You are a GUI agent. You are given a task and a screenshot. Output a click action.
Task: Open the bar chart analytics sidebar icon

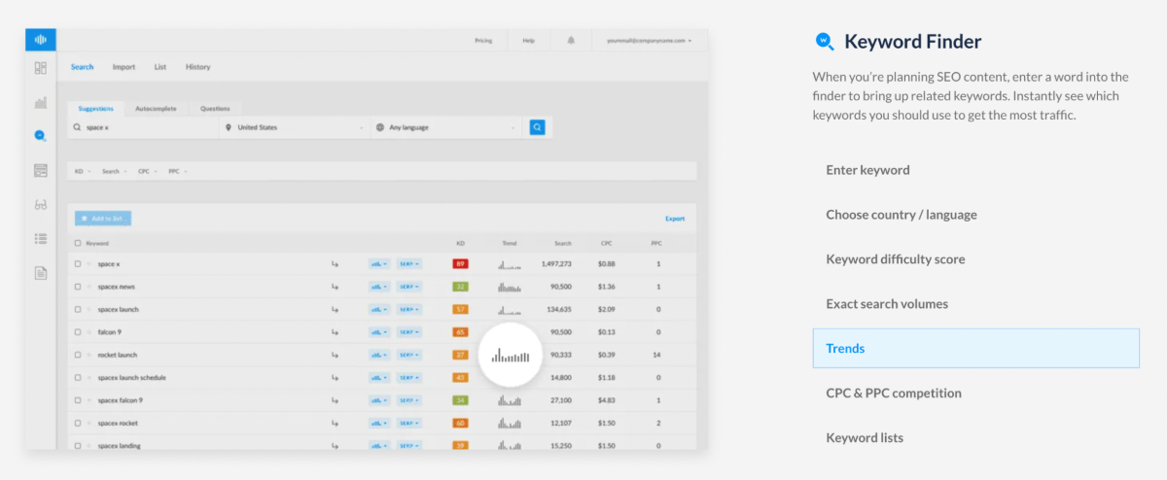[x=40, y=102]
